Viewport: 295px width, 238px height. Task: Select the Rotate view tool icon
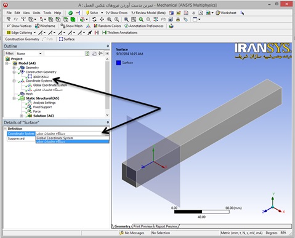[x=94, y=20]
